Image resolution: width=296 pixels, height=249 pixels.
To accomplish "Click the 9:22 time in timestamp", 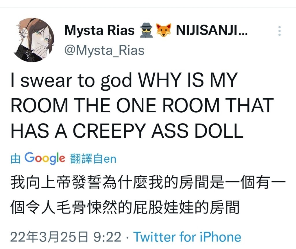I will (108, 237).
